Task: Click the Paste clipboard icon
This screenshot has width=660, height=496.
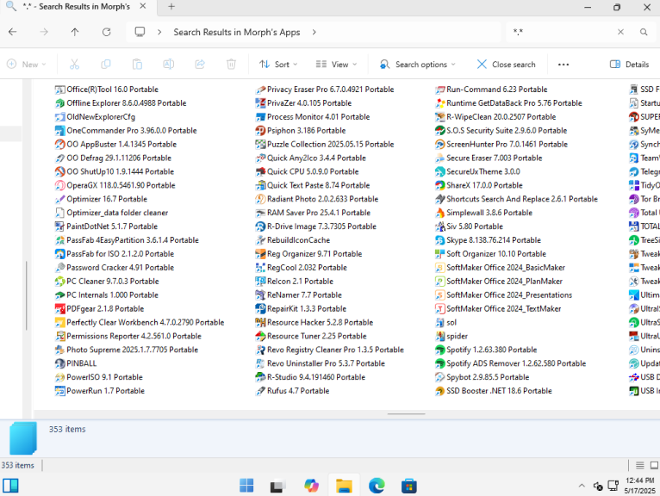Action: click(137, 65)
